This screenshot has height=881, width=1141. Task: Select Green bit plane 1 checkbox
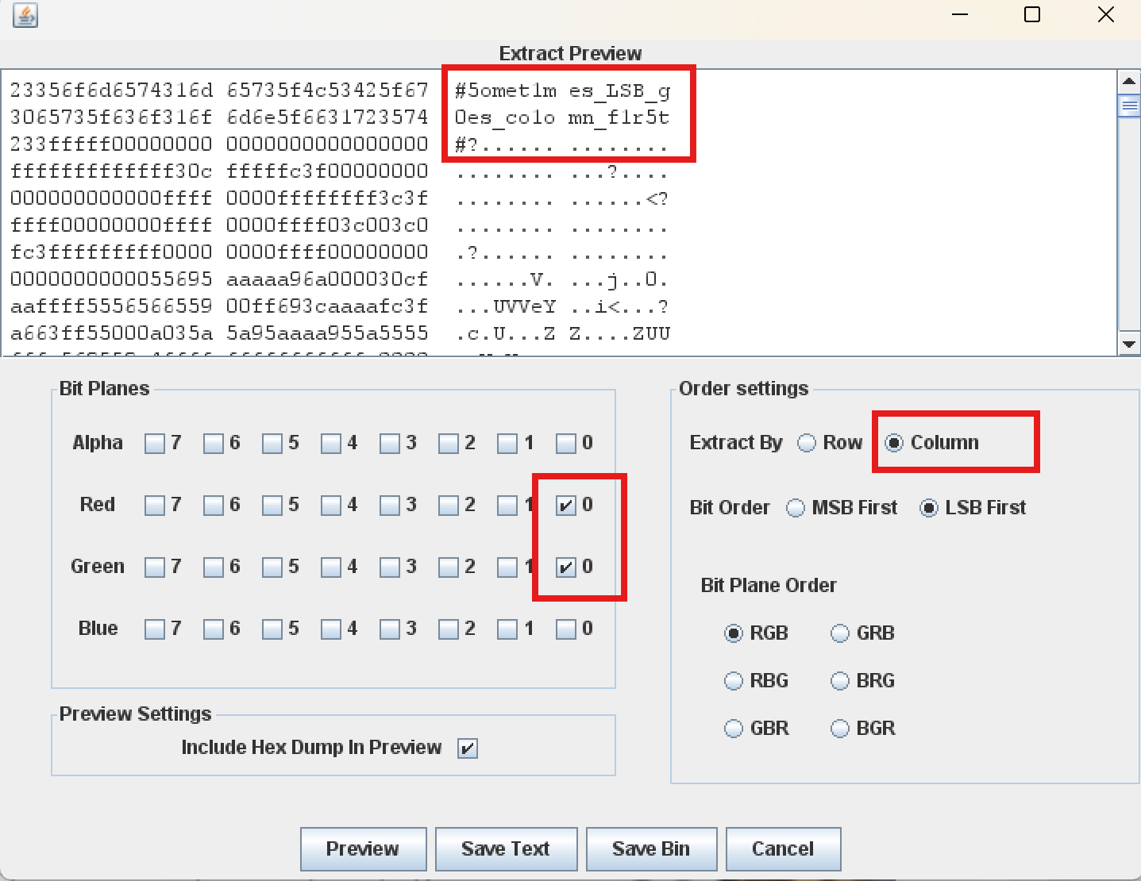tap(507, 567)
